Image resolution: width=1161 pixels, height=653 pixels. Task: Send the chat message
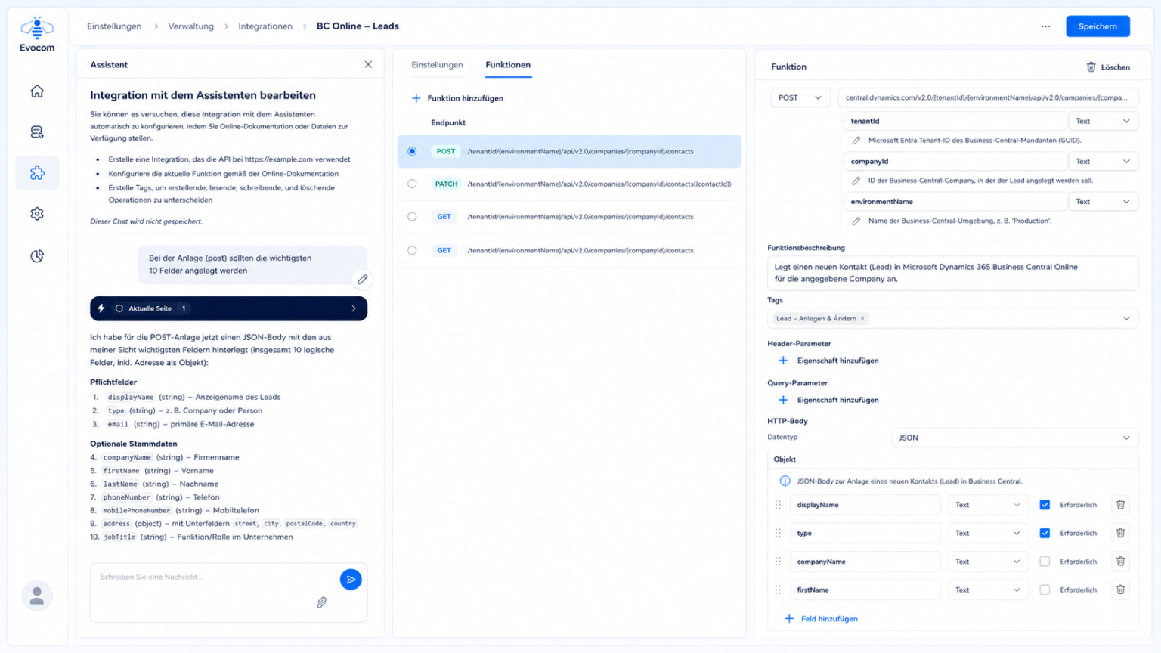coord(351,580)
